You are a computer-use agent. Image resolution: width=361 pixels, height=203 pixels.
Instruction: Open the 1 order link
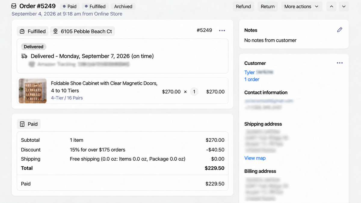(252, 79)
